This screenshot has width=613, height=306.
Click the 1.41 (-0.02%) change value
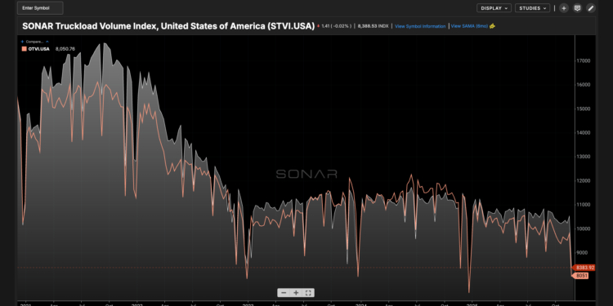[x=336, y=26]
